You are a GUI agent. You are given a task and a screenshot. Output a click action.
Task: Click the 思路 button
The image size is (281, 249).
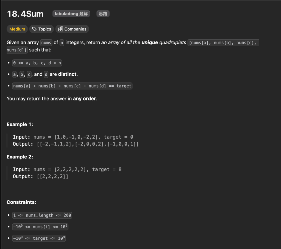(103, 14)
